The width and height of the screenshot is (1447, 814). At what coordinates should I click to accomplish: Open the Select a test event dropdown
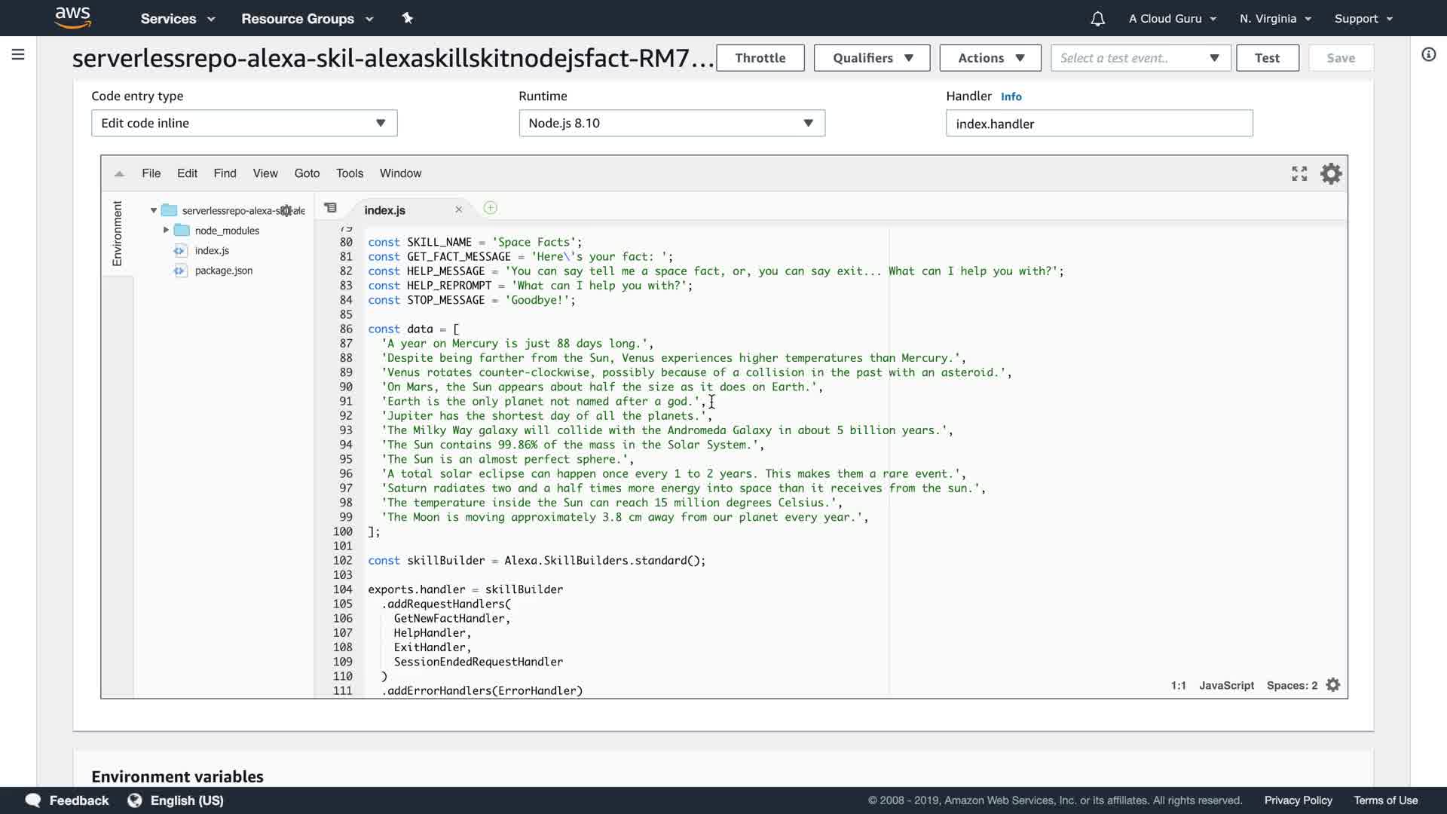(1140, 58)
